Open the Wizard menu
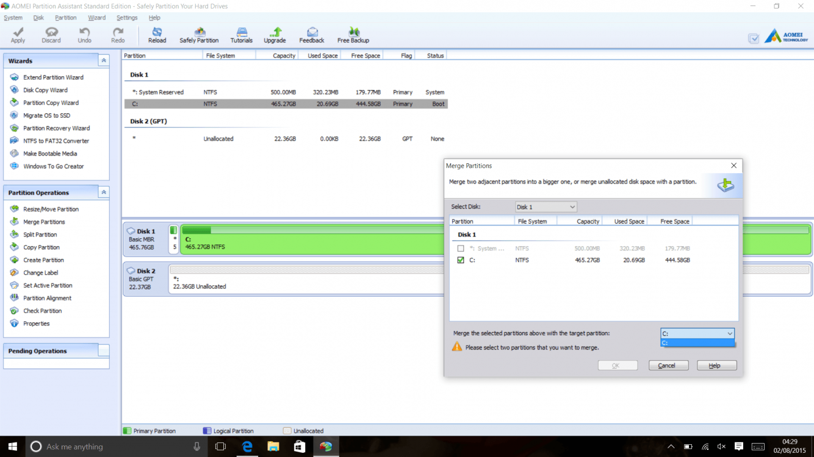The height and width of the screenshot is (457, 814). (x=96, y=18)
